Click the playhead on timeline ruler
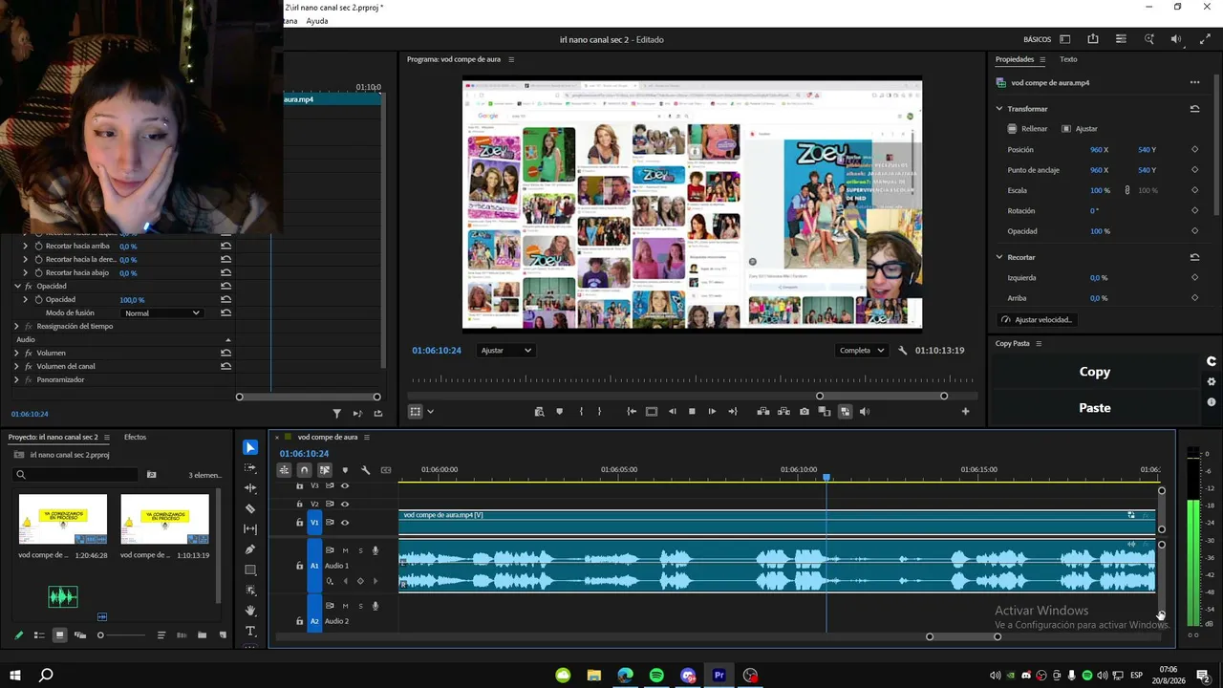 (x=826, y=477)
